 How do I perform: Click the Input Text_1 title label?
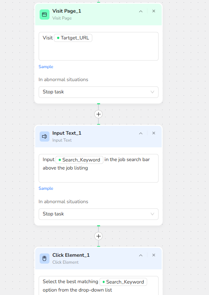(67, 133)
